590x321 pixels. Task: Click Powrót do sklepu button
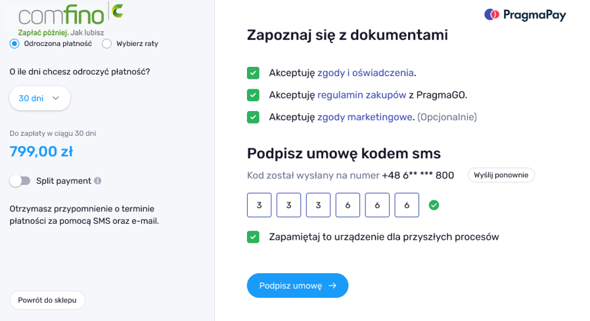pyautogui.click(x=47, y=300)
